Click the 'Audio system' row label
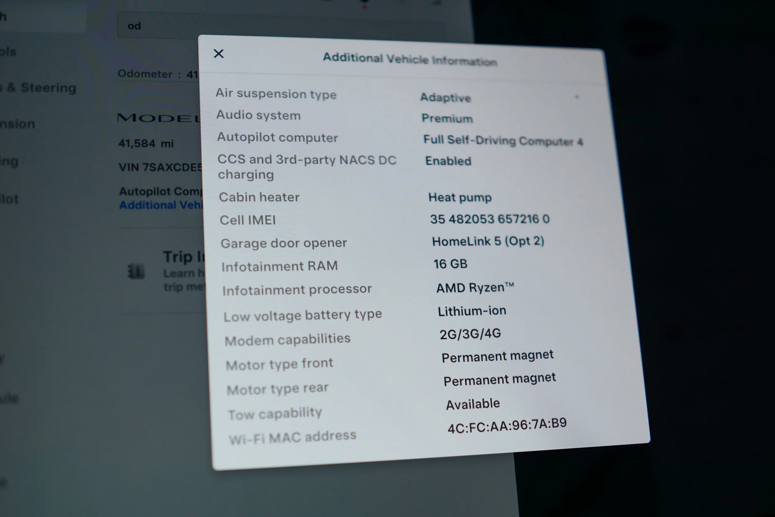 (x=258, y=115)
